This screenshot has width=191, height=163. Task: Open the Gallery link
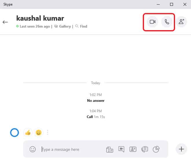[65, 26]
